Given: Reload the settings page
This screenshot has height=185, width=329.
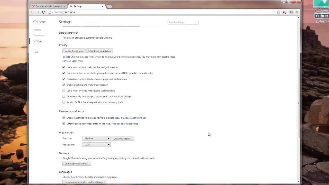Looking at the screenshot, I should click(43, 12).
